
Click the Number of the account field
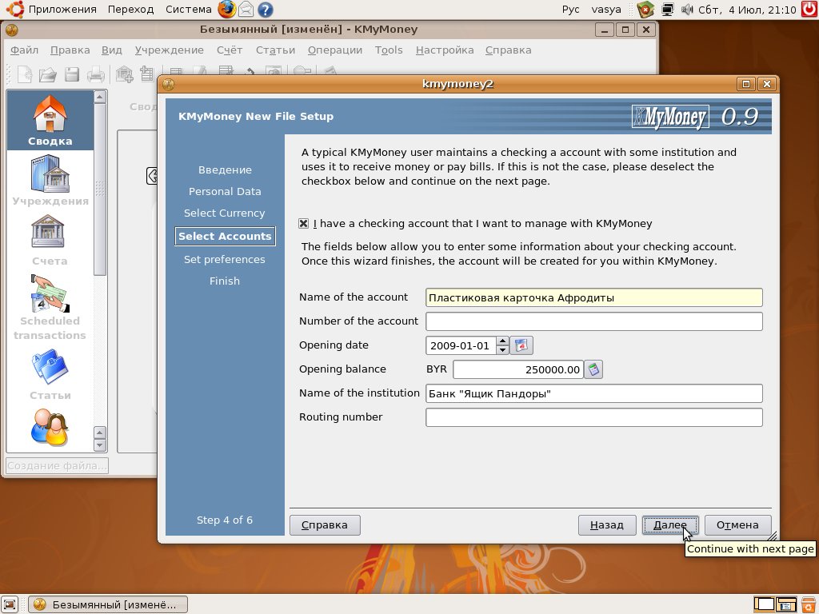(x=593, y=321)
